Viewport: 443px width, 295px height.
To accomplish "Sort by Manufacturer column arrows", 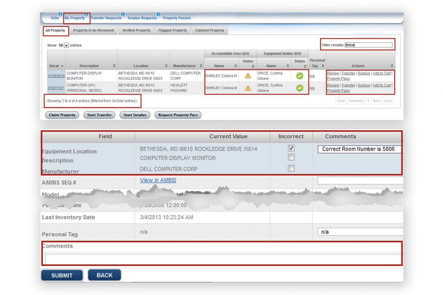I will (x=201, y=66).
